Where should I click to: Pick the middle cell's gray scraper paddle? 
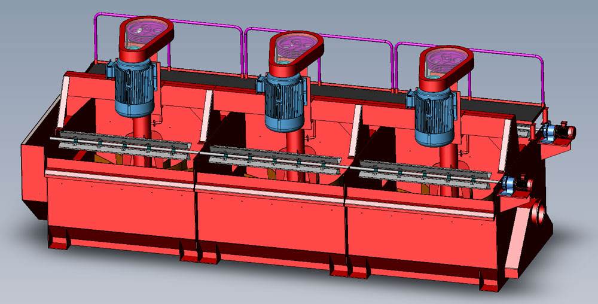coord(274,158)
